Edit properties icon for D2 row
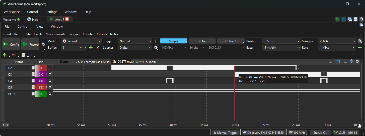 33,68
